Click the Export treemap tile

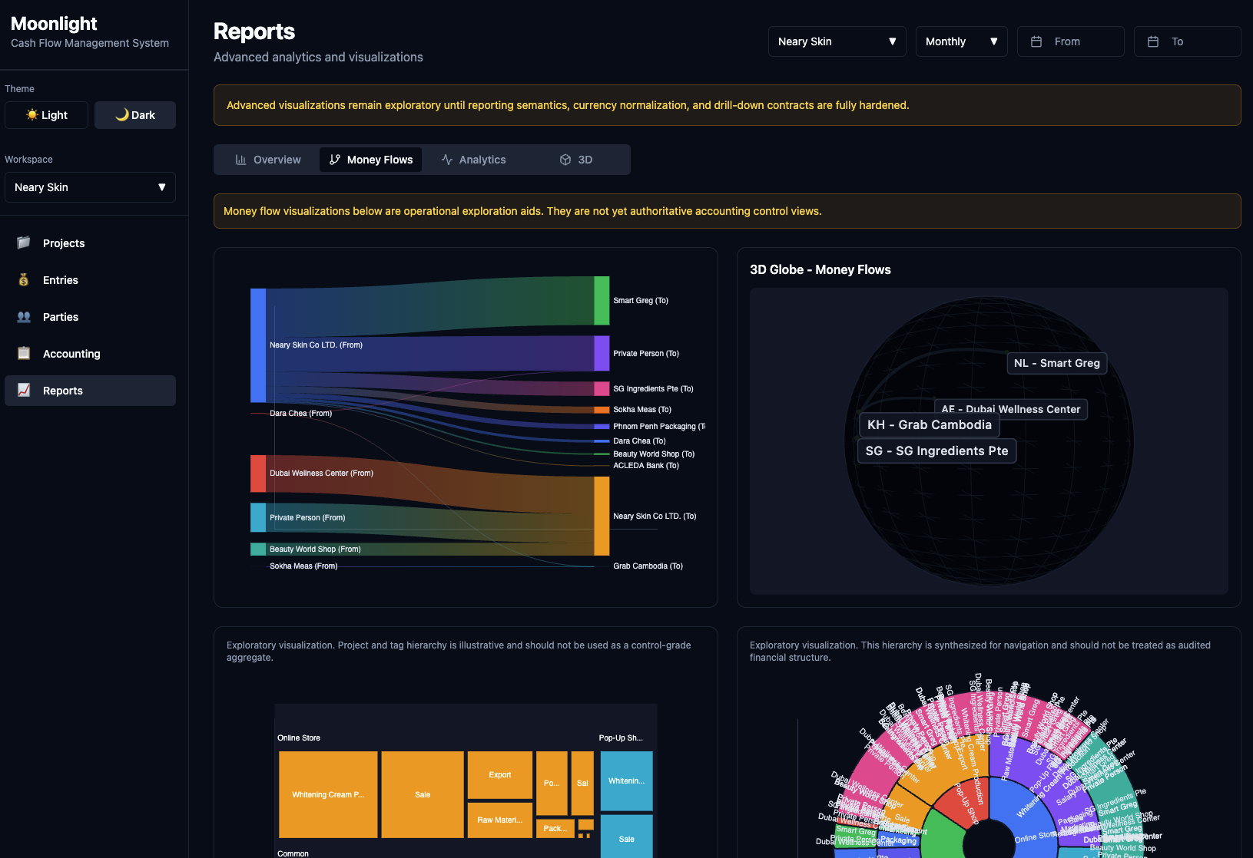click(x=500, y=774)
